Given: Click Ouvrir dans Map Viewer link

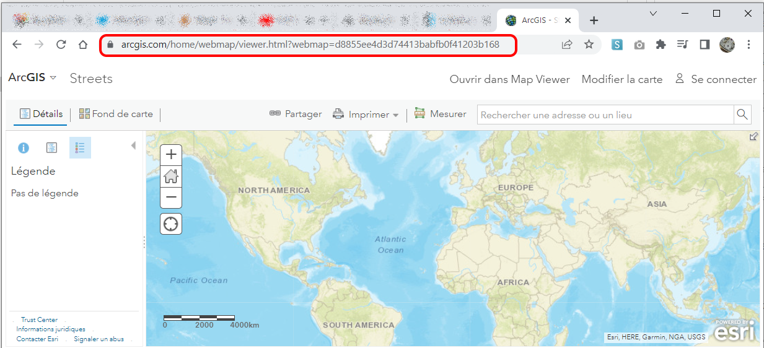Looking at the screenshot, I should click(509, 79).
